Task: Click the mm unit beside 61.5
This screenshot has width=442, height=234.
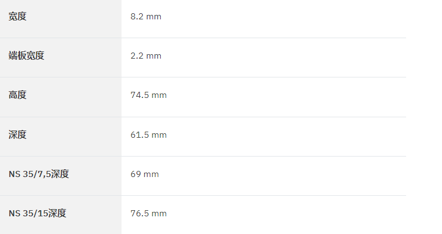Action: pyautogui.click(x=159, y=135)
